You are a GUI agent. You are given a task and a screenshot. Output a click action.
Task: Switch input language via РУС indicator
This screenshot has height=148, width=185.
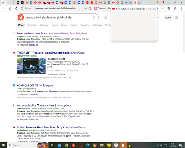(165, 145)
